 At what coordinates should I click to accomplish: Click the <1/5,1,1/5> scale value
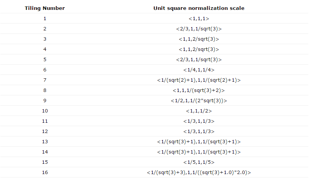coord(199,162)
